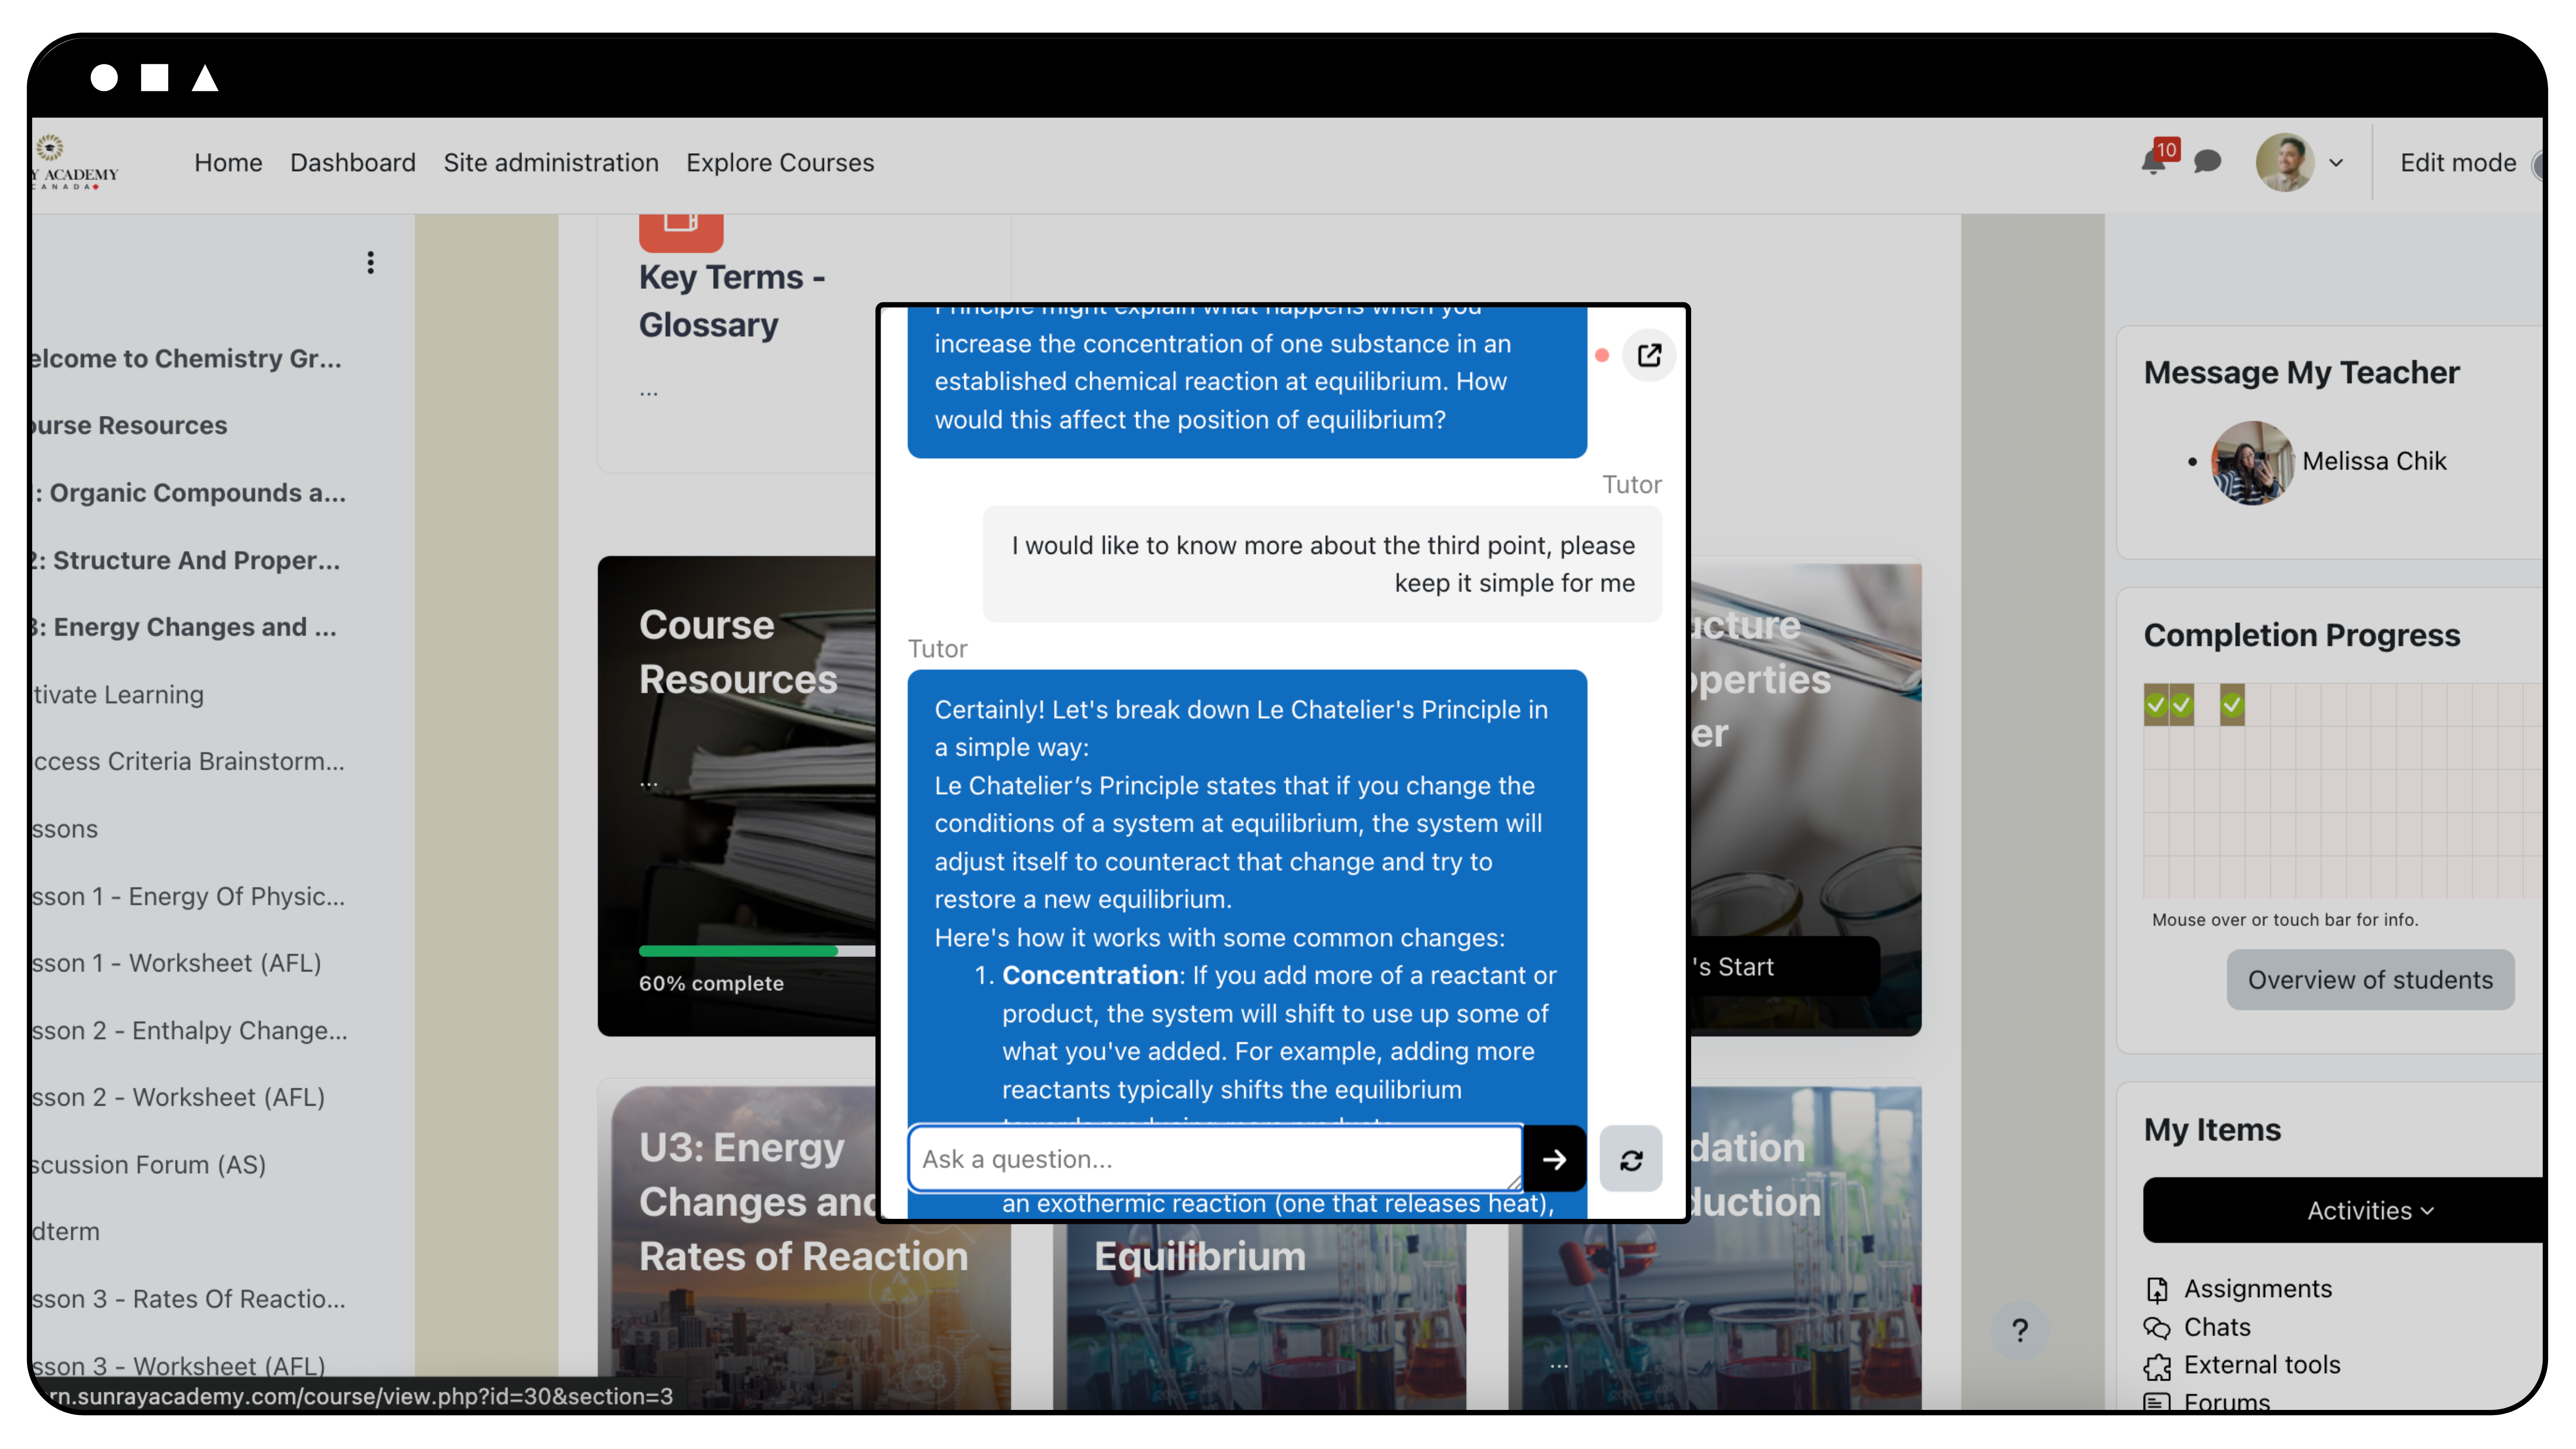Open Lesson 2 - Enthalpy Change item
The height and width of the screenshot is (1449, 2576).
pyautogui.click(x=190, y=1030)
